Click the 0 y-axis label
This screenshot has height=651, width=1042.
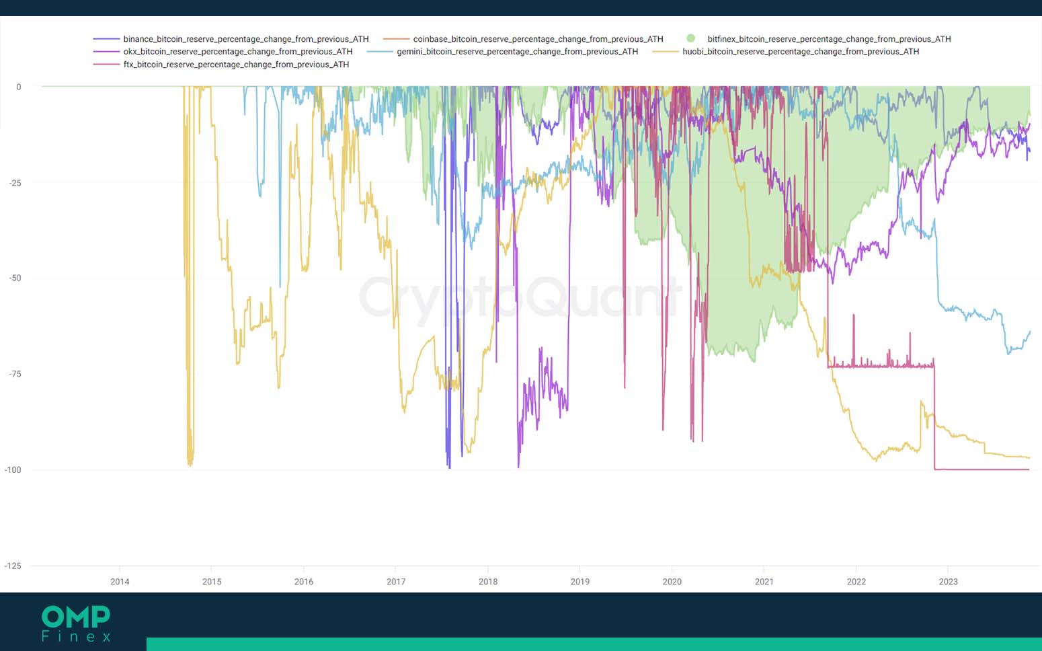(19, 87)
